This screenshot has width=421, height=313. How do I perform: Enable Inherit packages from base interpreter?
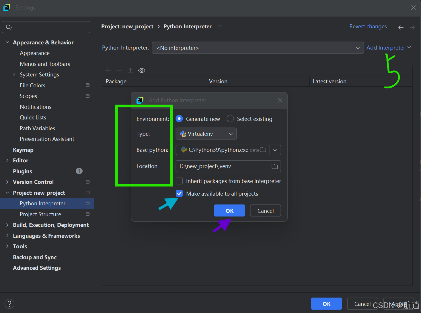[179, 181]
